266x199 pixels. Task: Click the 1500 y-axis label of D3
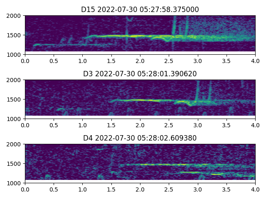pyautogui.click(x=15, y=99)
